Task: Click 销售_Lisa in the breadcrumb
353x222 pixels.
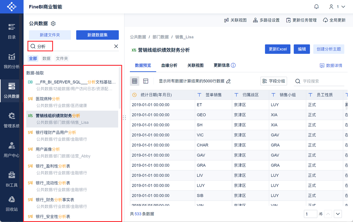Action: [184, 37]
